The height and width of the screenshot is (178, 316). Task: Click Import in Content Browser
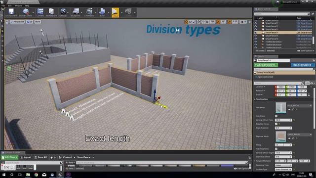pos(26,157)
